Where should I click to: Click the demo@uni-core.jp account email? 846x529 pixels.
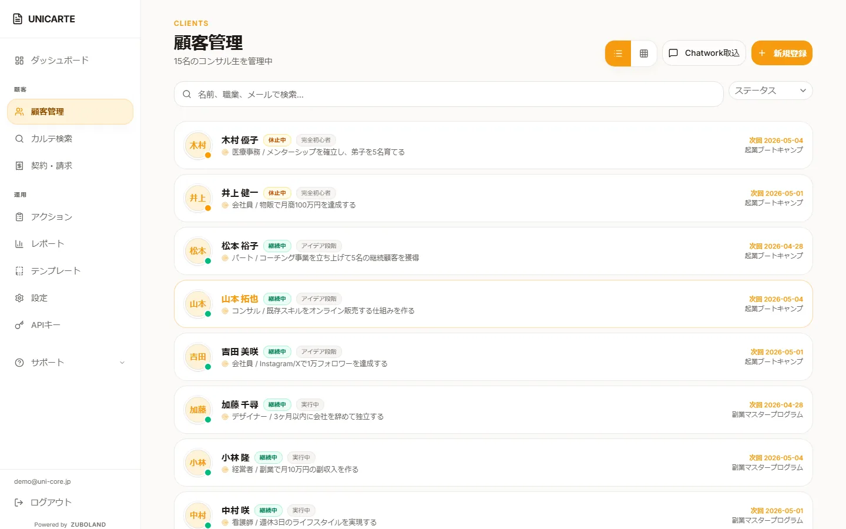tap(42, 481)
